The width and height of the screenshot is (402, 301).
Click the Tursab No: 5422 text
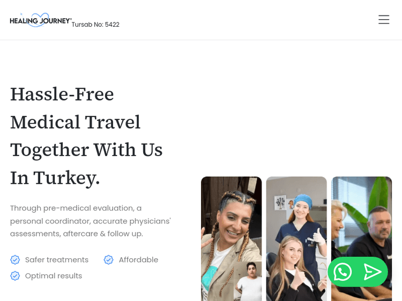click(95, 25)
